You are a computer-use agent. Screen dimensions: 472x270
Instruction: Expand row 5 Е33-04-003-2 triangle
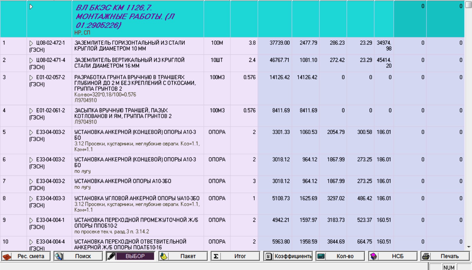[x=31, y=132]
